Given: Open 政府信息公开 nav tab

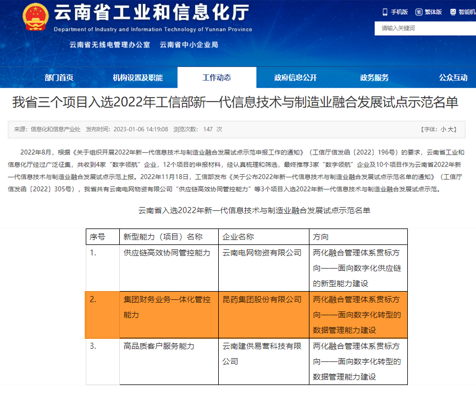Looking at the screenshot, I should coord(295,77).
